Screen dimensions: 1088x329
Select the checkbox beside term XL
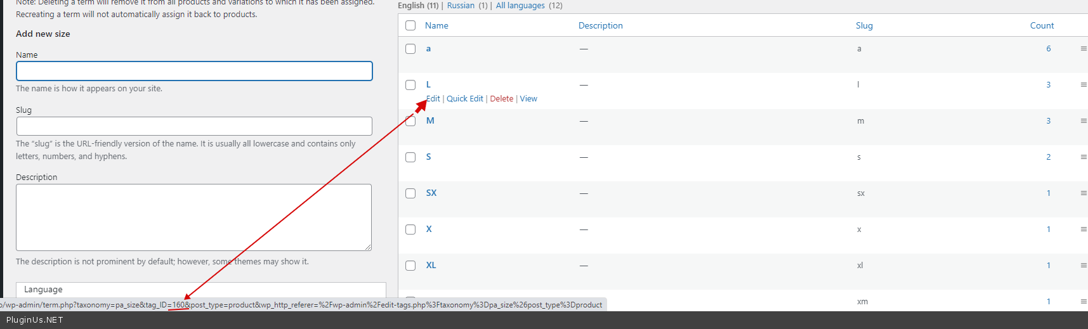pyautogui.click(x=410, y=266)
